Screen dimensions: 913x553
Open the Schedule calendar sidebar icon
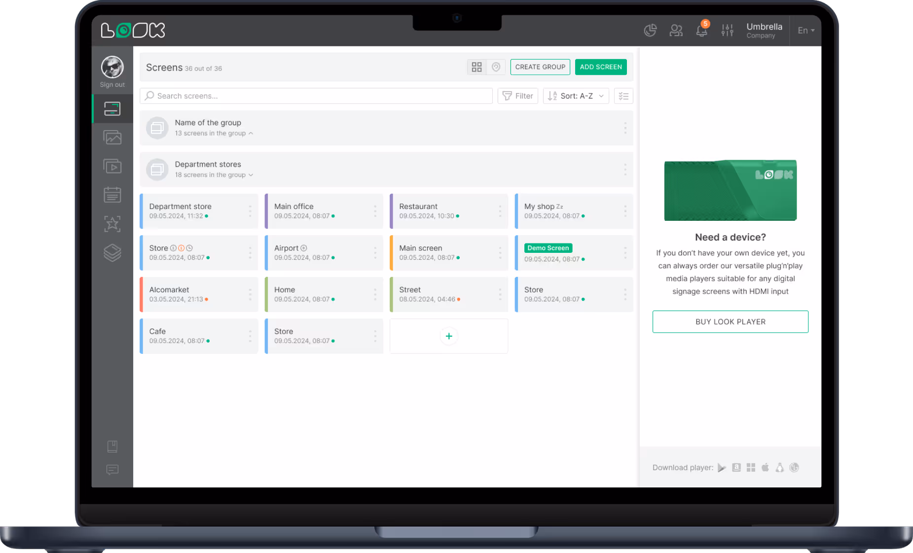pos(112,195)
